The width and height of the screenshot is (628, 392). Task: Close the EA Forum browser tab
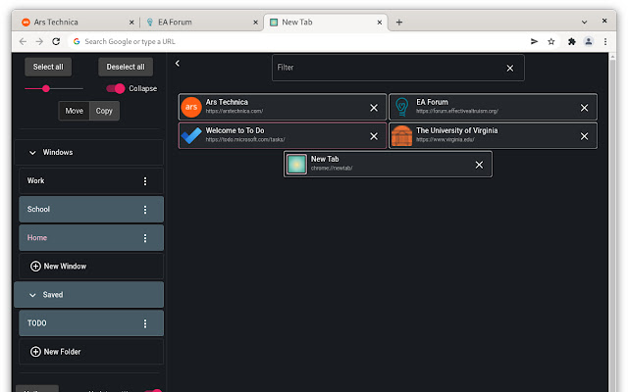coord(255,23)
